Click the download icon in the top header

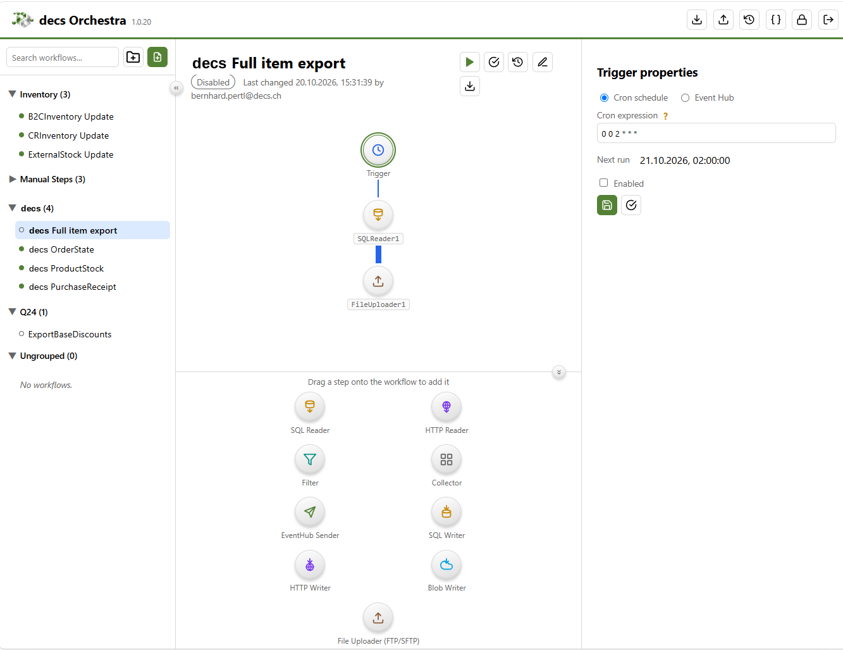pos(697,20)
